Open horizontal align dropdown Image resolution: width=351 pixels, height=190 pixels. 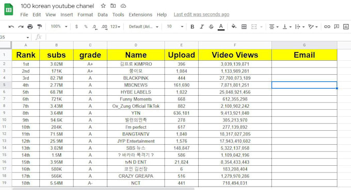coord(274,27)
